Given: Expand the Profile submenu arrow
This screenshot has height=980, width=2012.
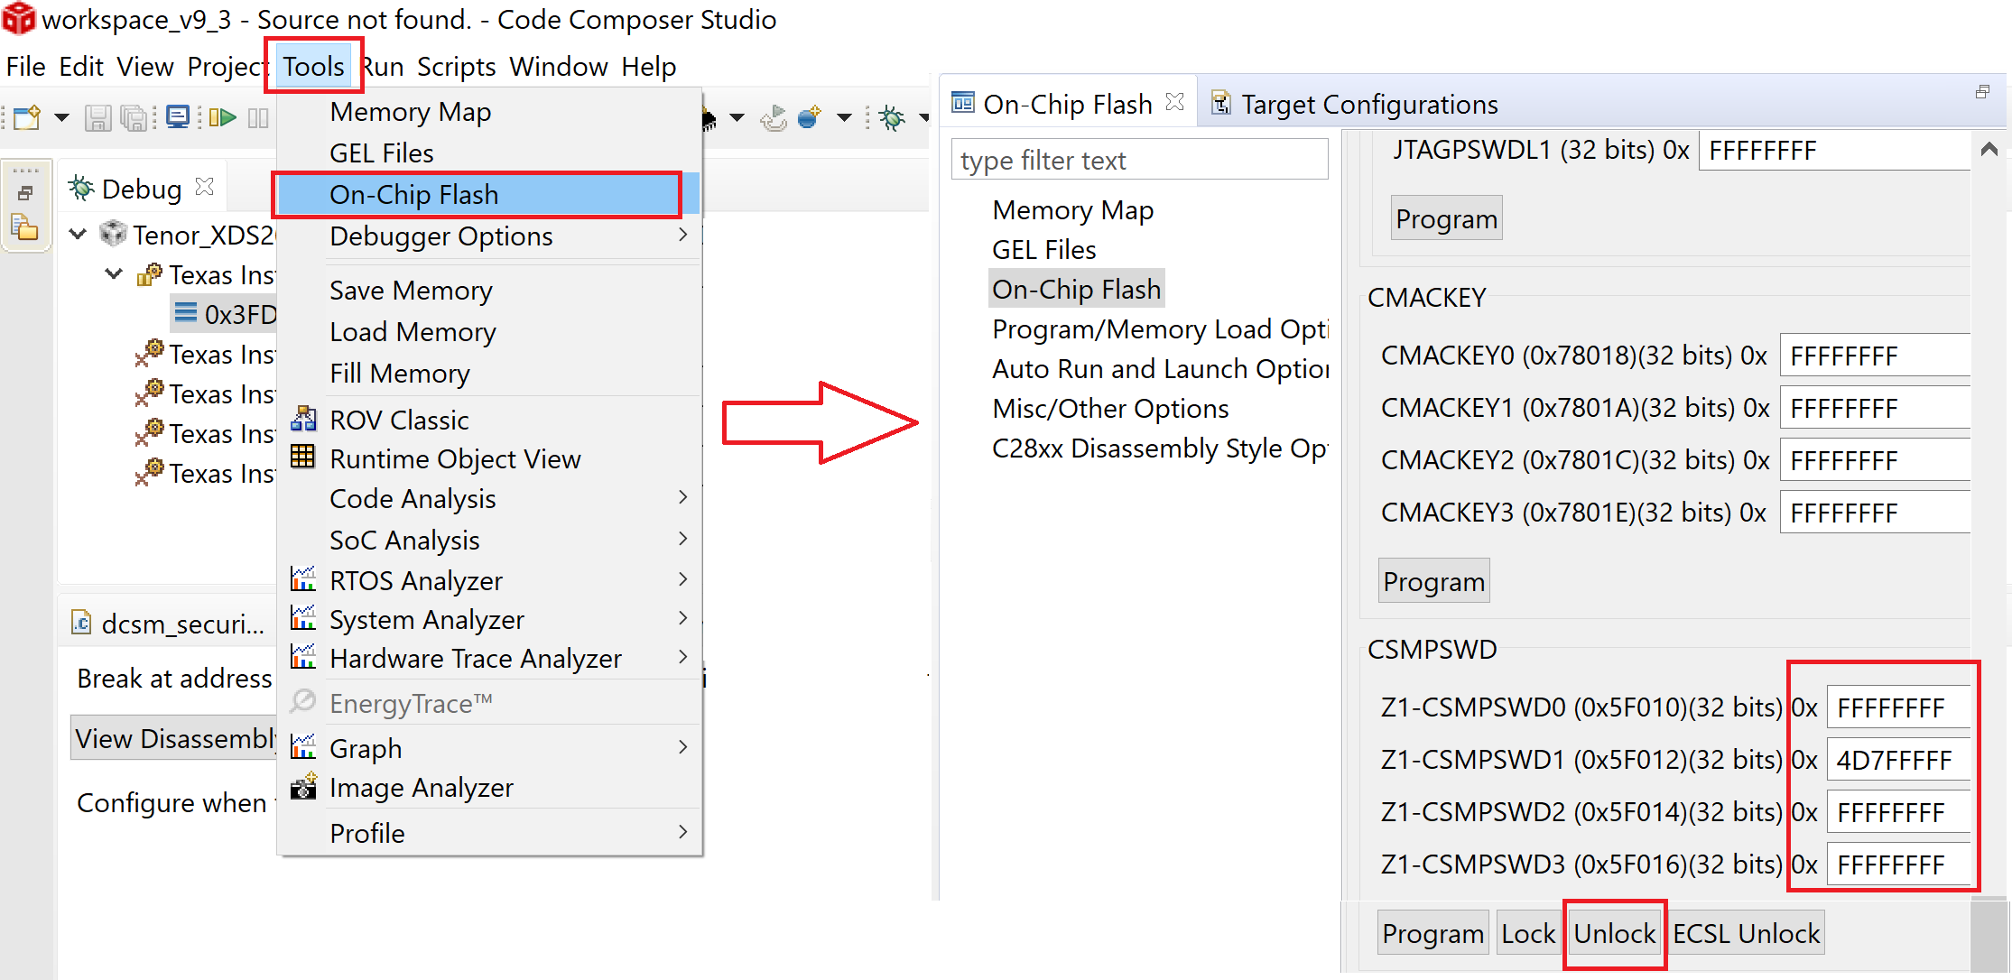Looking at the screenshot, I should click(683, 832).
